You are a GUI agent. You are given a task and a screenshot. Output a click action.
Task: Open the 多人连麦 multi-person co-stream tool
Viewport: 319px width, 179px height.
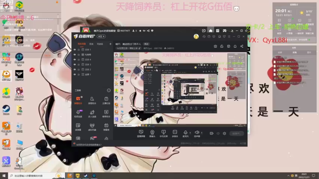click(x=92, y=114)
